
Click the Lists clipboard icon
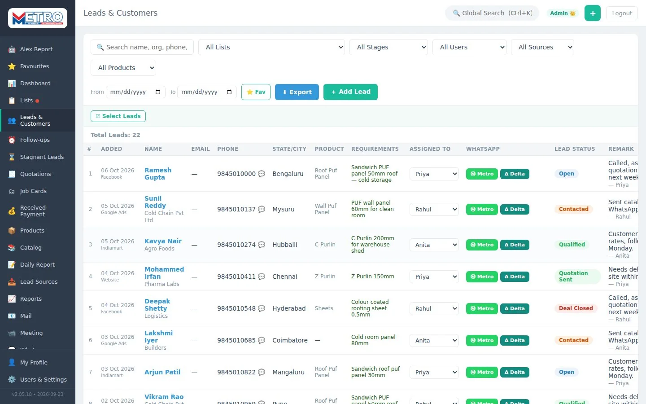tap(12, 101)
